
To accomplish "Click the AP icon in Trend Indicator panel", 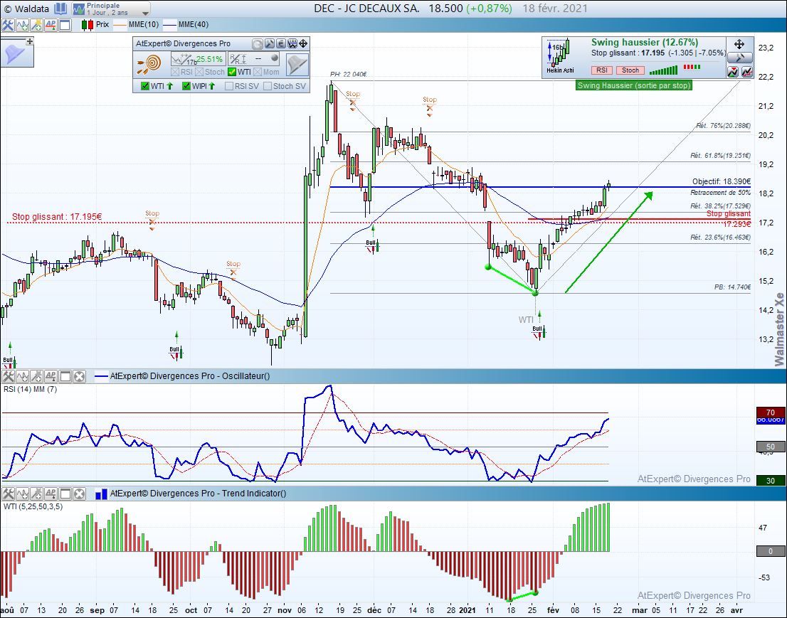I will click(51, 494).
